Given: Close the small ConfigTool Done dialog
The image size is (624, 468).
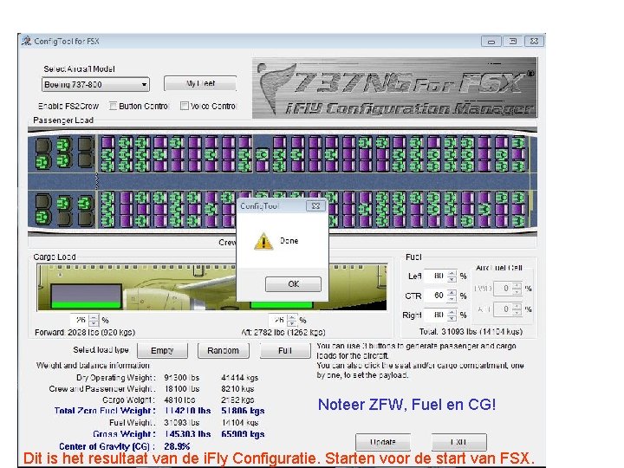Looking at the screenshot, I should tap(315, 205).
